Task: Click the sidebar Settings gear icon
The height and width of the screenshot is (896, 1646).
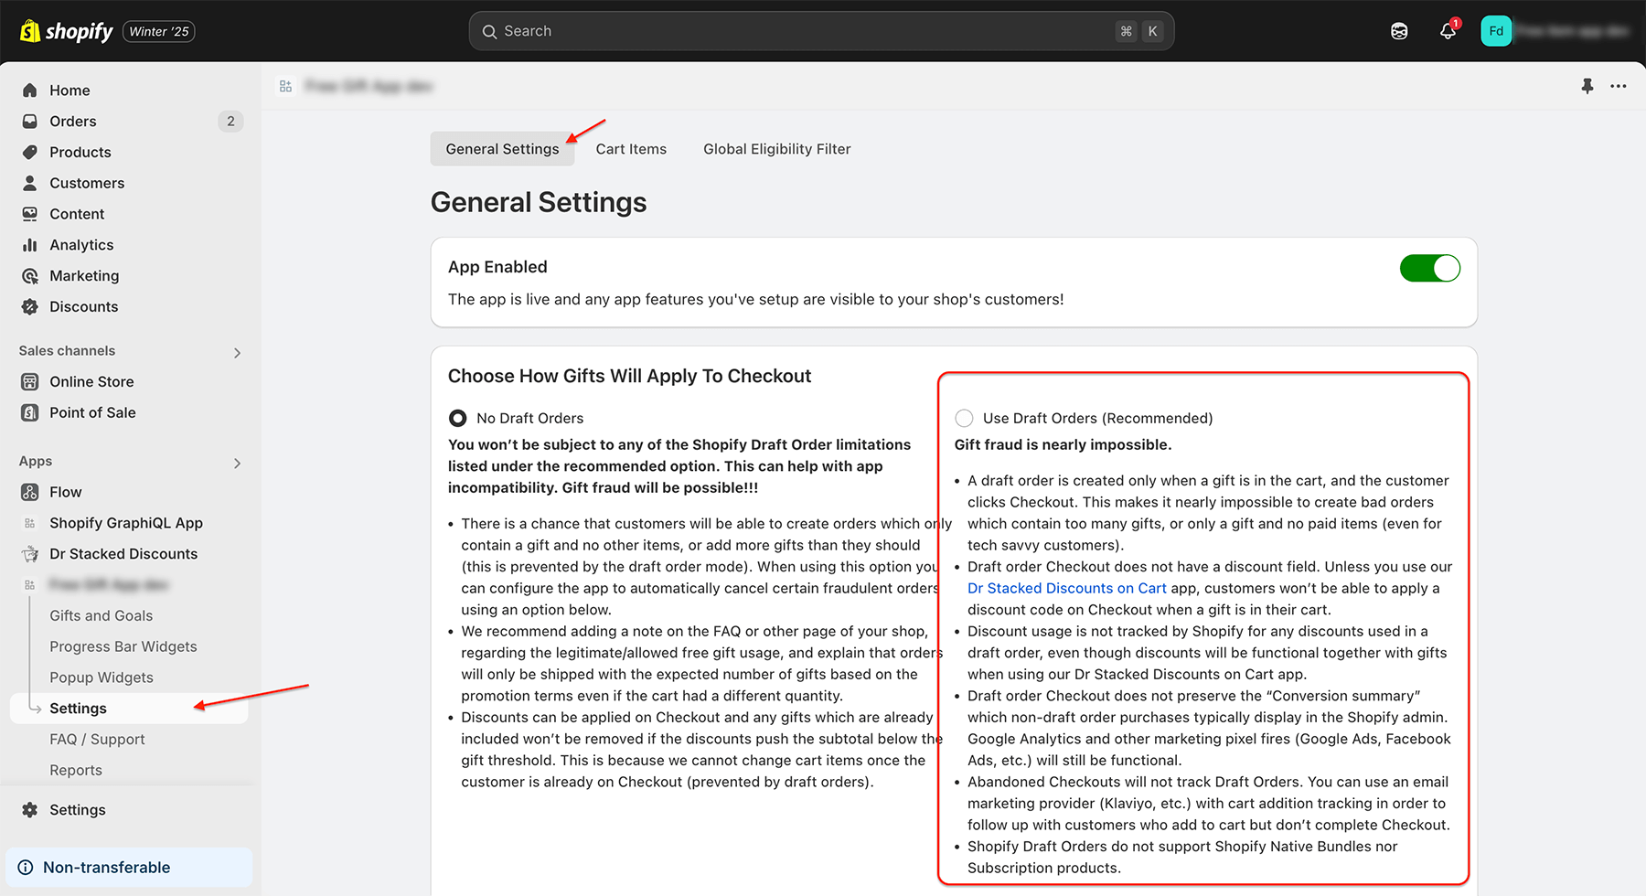Action: click(x=30, y=810)
